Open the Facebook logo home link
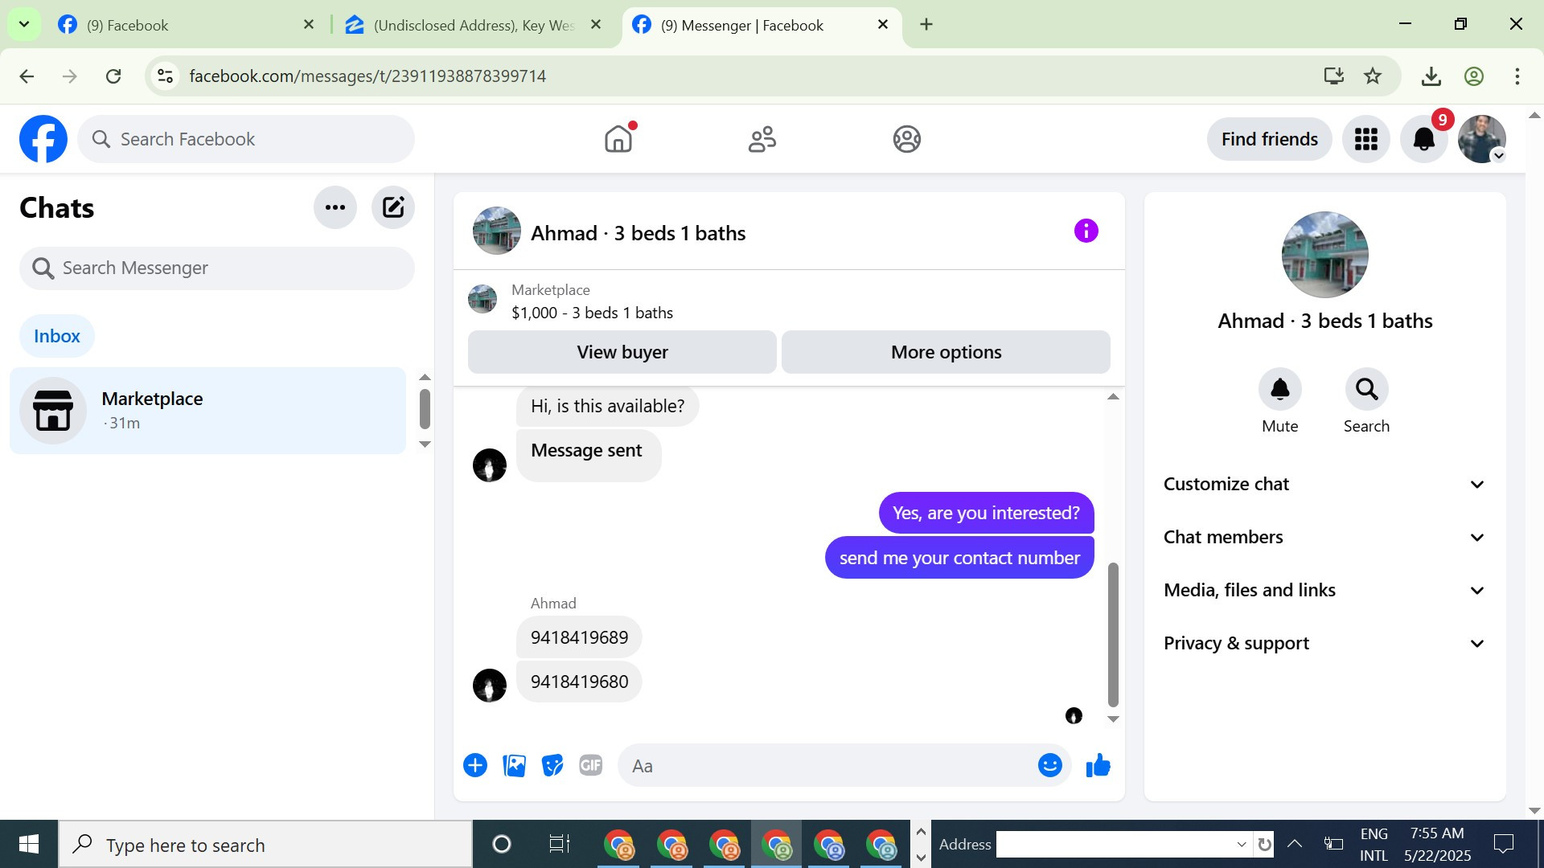1544x868 pixels. pyautogui.click(x=43, y=139)
